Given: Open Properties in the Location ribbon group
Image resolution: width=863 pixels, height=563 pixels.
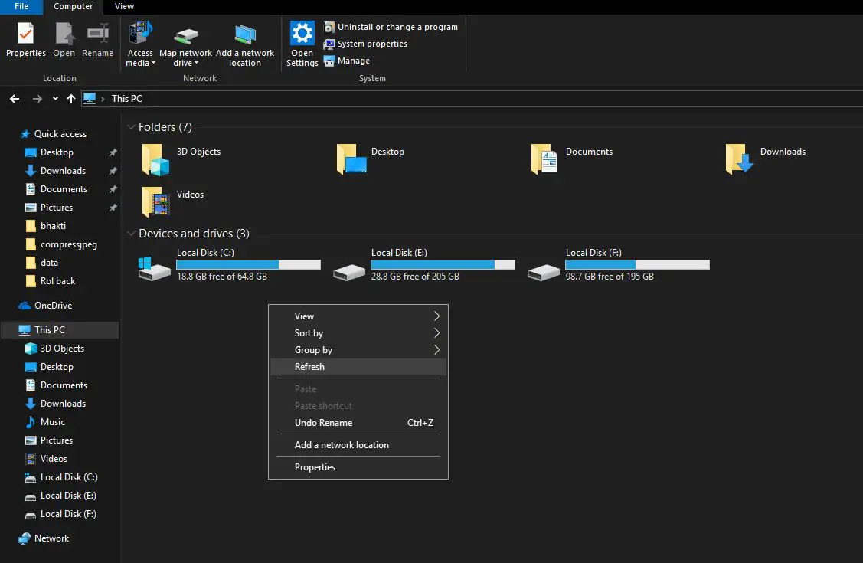Looking at the screenshot, I should (x=25, y=40).
